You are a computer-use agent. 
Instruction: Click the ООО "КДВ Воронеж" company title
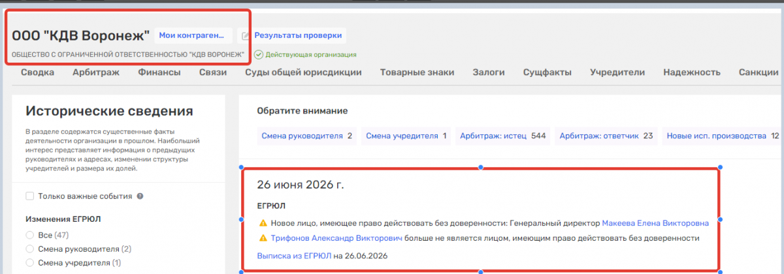point(81,35)
